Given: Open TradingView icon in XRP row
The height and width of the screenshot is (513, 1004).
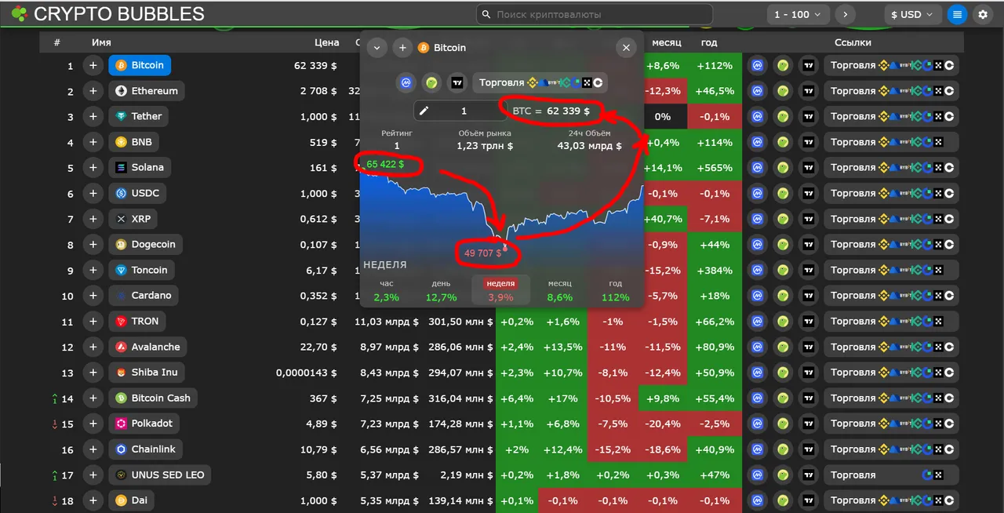Looking at the screenshot, I should [809, 219].
